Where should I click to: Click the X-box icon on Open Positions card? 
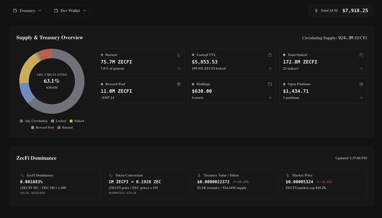pos(361,84)
